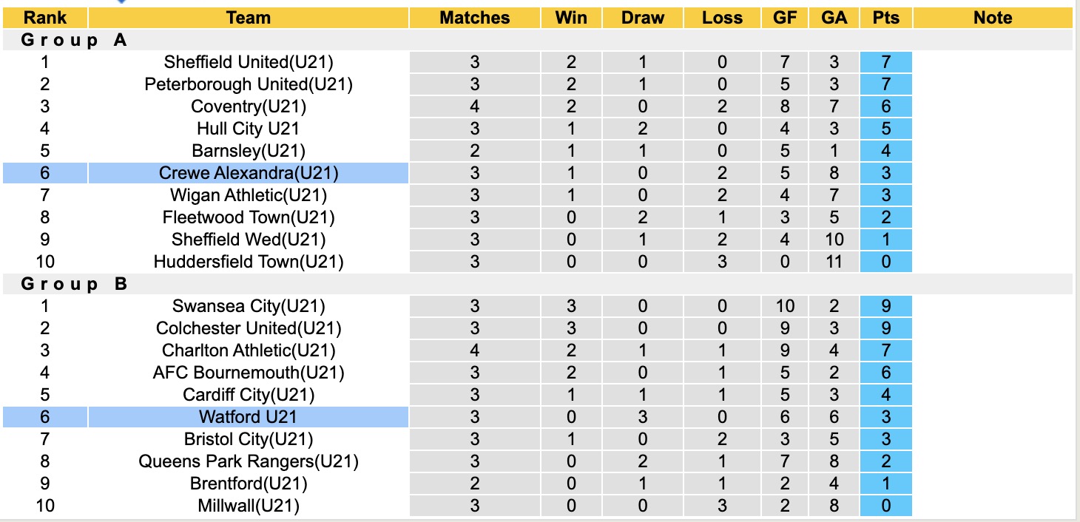Click Huddersfield Town's goals against cell
1080x522 pixels.
[834, 262]
